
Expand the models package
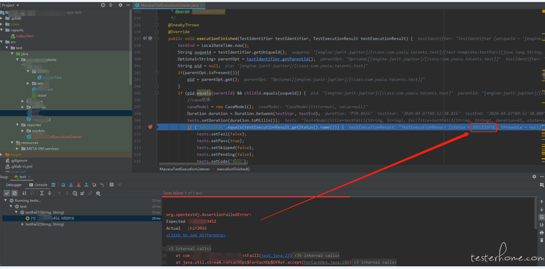[x=23, y=131]
